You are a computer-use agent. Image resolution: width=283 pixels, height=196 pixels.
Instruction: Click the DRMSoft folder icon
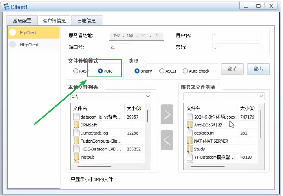click(76, 125)
